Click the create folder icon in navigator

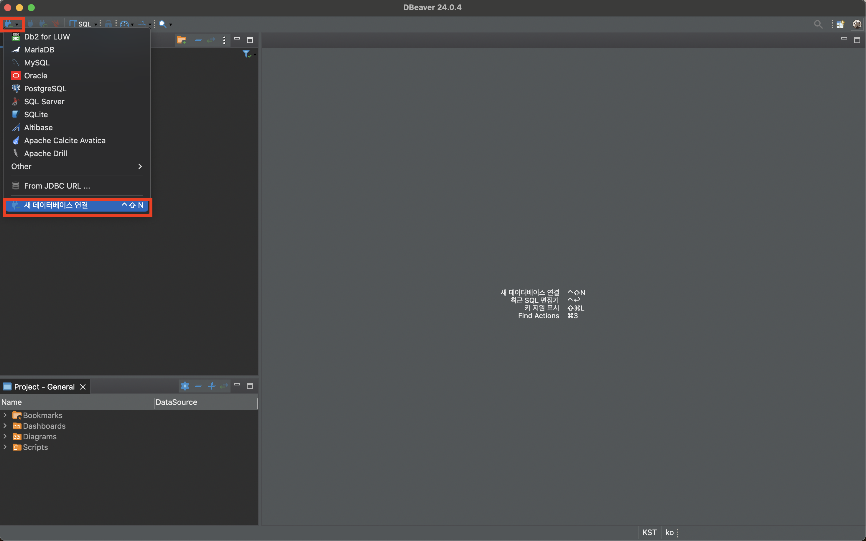click(182, 40)
